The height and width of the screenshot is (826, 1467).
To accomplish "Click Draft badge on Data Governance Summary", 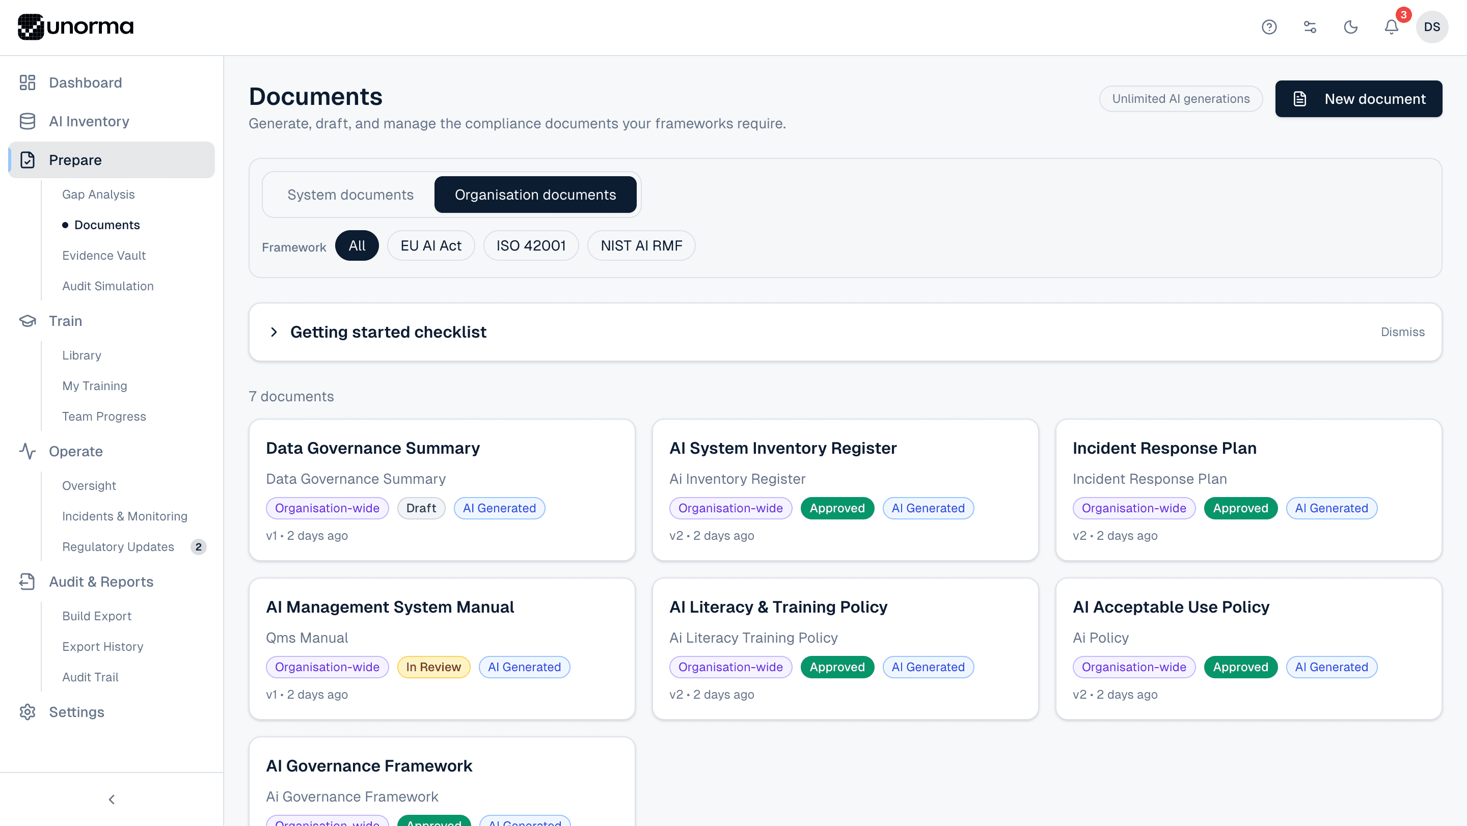I will click(x=421, y=508).
